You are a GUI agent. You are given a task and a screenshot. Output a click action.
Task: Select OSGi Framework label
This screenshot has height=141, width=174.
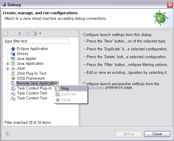31,78
